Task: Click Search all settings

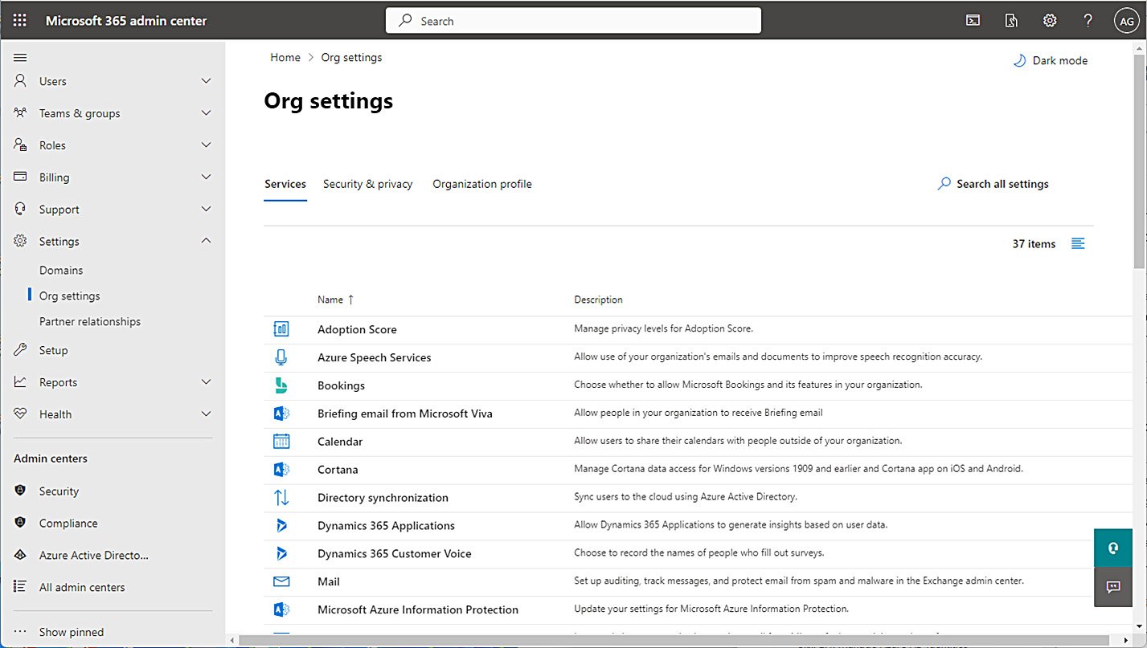Action: point(993,184)
